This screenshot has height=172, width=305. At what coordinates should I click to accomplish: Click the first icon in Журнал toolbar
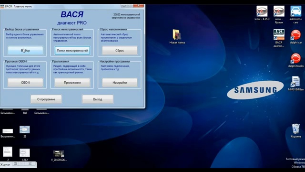point(15,163)
